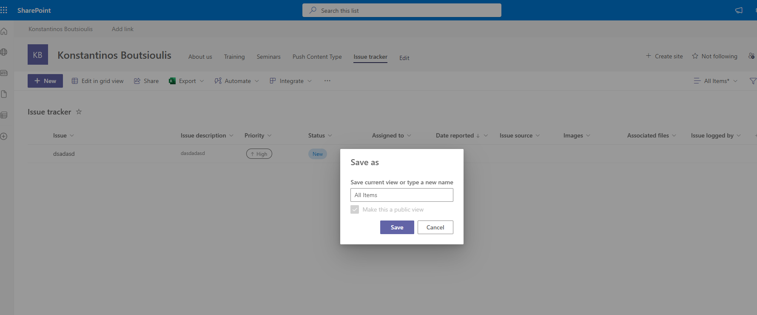Open Date reported column menu

click(462, 135)
